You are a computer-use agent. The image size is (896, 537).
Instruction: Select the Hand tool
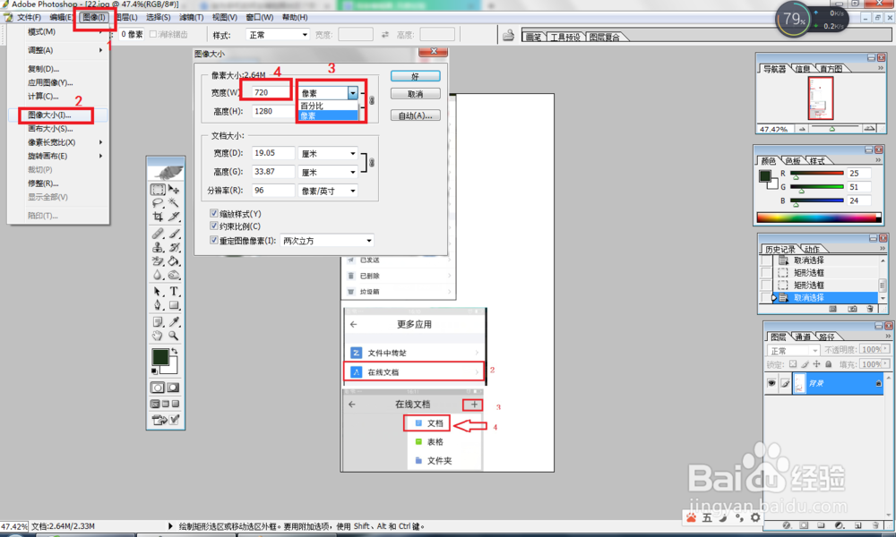click(158, 336)
